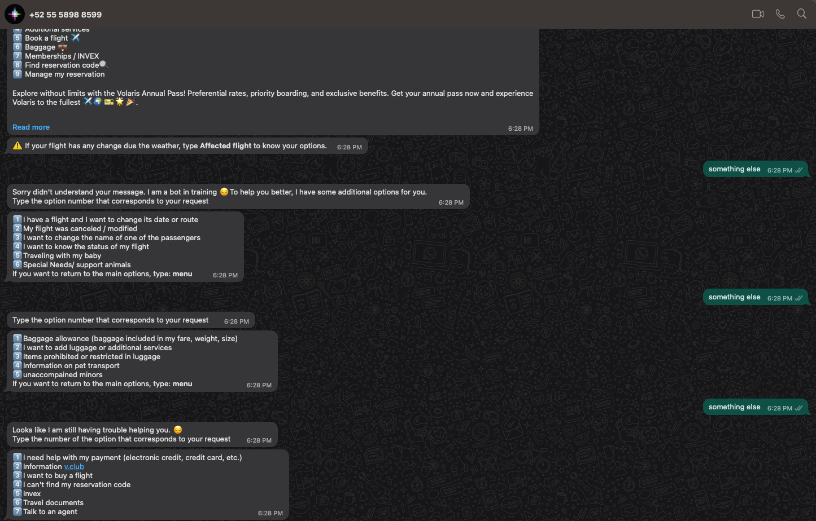
Task: Click 'Items prohibited or restricted in luggage'
Action: click(86, 357)
